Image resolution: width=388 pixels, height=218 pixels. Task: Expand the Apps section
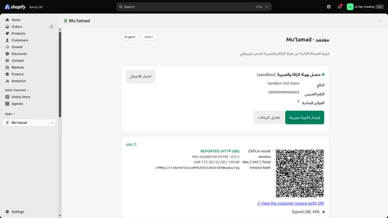point(10,114)
